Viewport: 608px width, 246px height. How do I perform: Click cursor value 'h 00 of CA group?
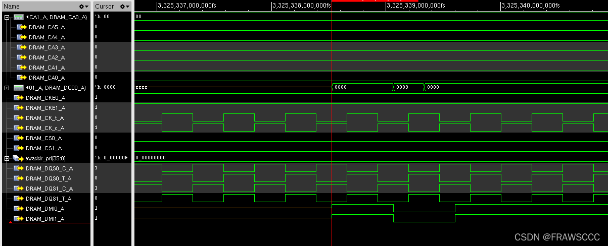tap(102, 17)
